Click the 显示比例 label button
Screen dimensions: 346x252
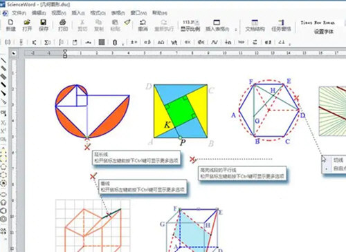coord(190,29)
